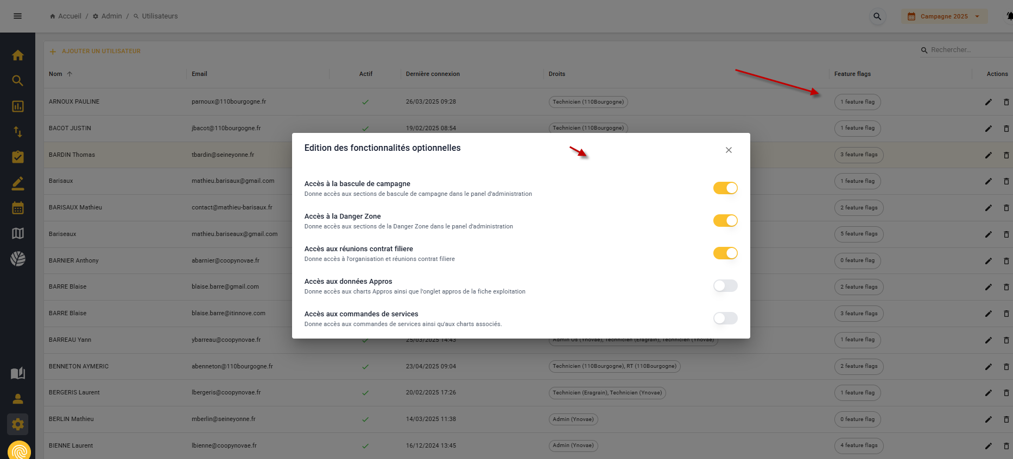
Task: Open the hamburger navigation menu
Action: (17, 16)
